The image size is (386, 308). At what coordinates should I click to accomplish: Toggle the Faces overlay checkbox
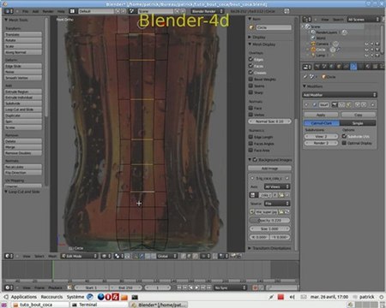(x=250, y=66)
